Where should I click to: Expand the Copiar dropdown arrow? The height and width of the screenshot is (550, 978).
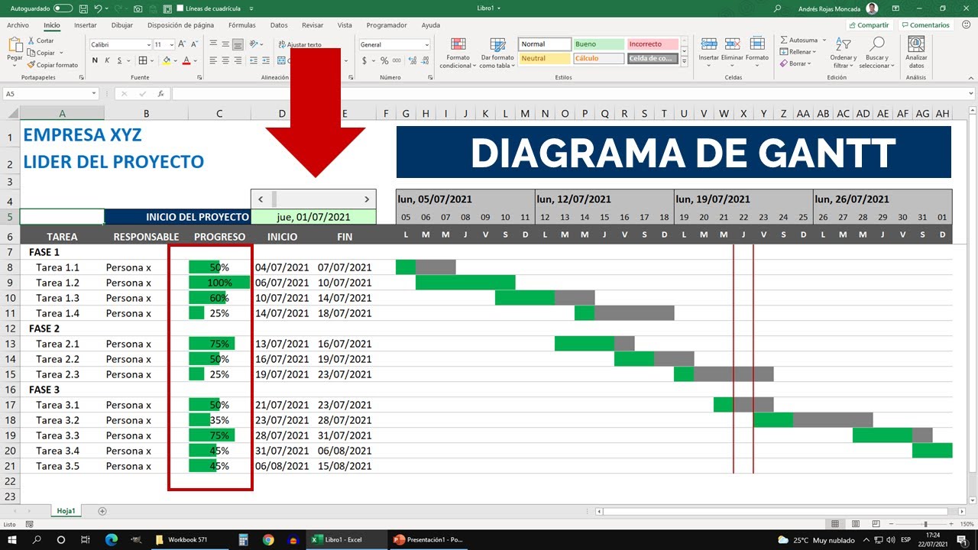(x=60, y=53)
